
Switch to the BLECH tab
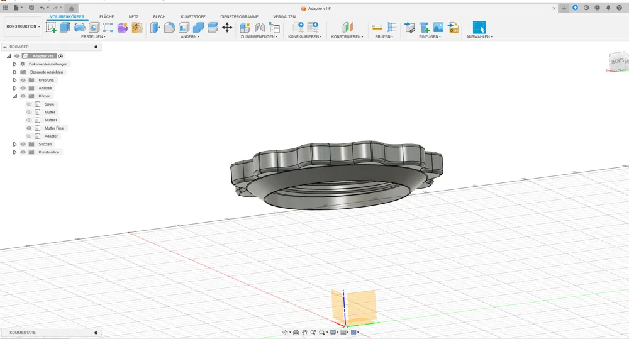(159, 16)
